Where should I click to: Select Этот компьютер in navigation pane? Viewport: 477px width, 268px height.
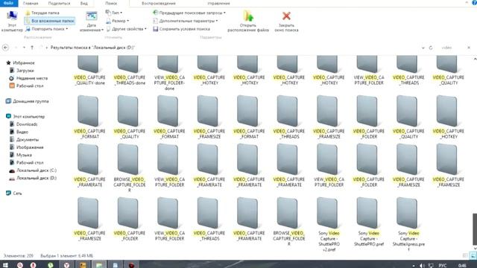point(25,116)
